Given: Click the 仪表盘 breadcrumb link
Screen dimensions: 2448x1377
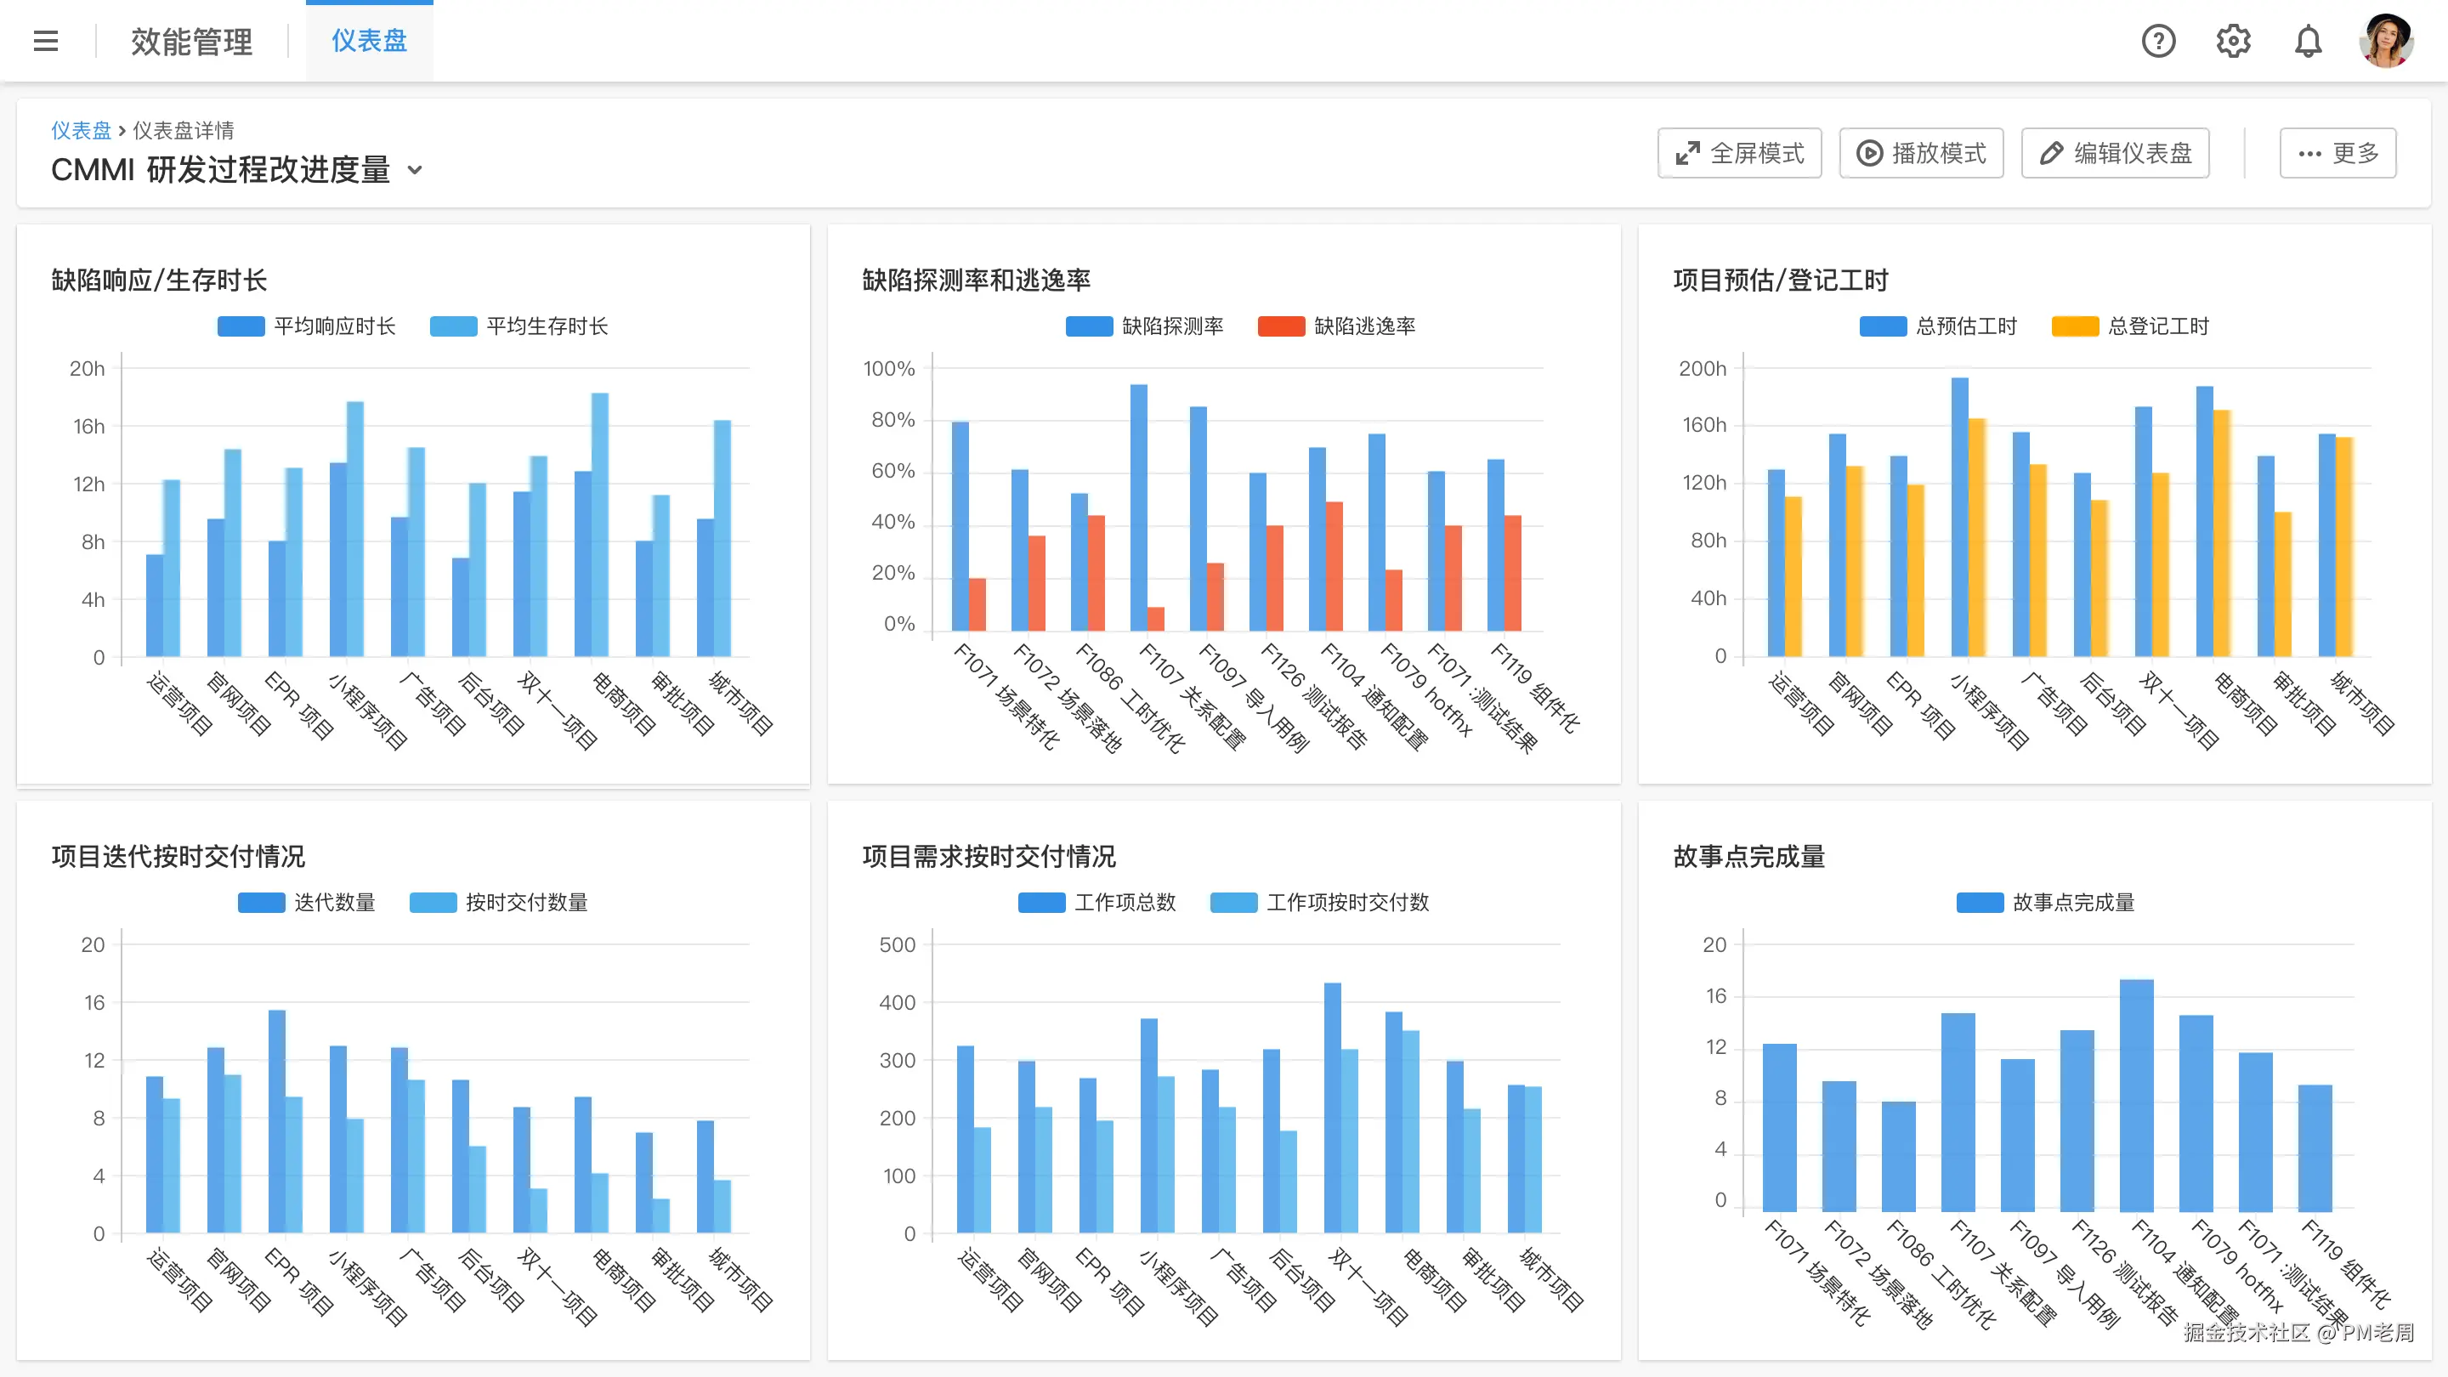Looking at the screenshot, I should pyautogui.click(x=81, y=130).
